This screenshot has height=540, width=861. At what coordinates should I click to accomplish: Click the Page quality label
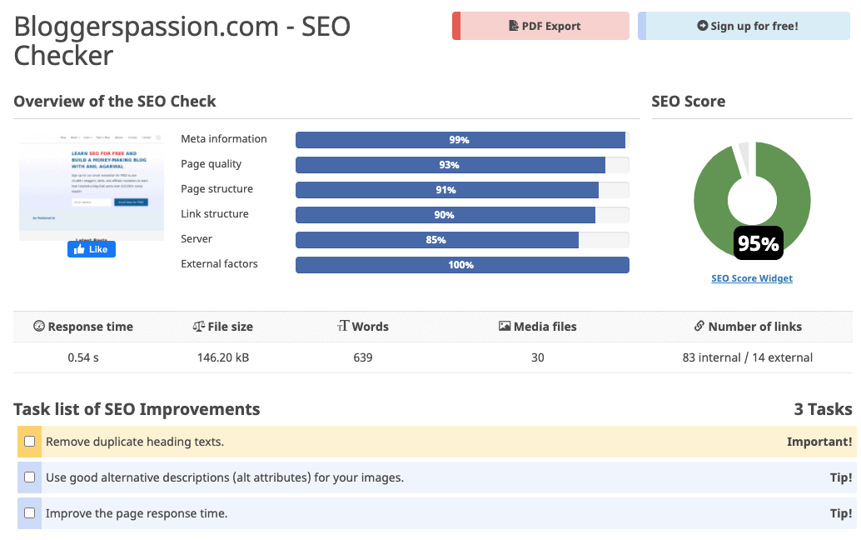pyautogui.click(x=212, y=163)
